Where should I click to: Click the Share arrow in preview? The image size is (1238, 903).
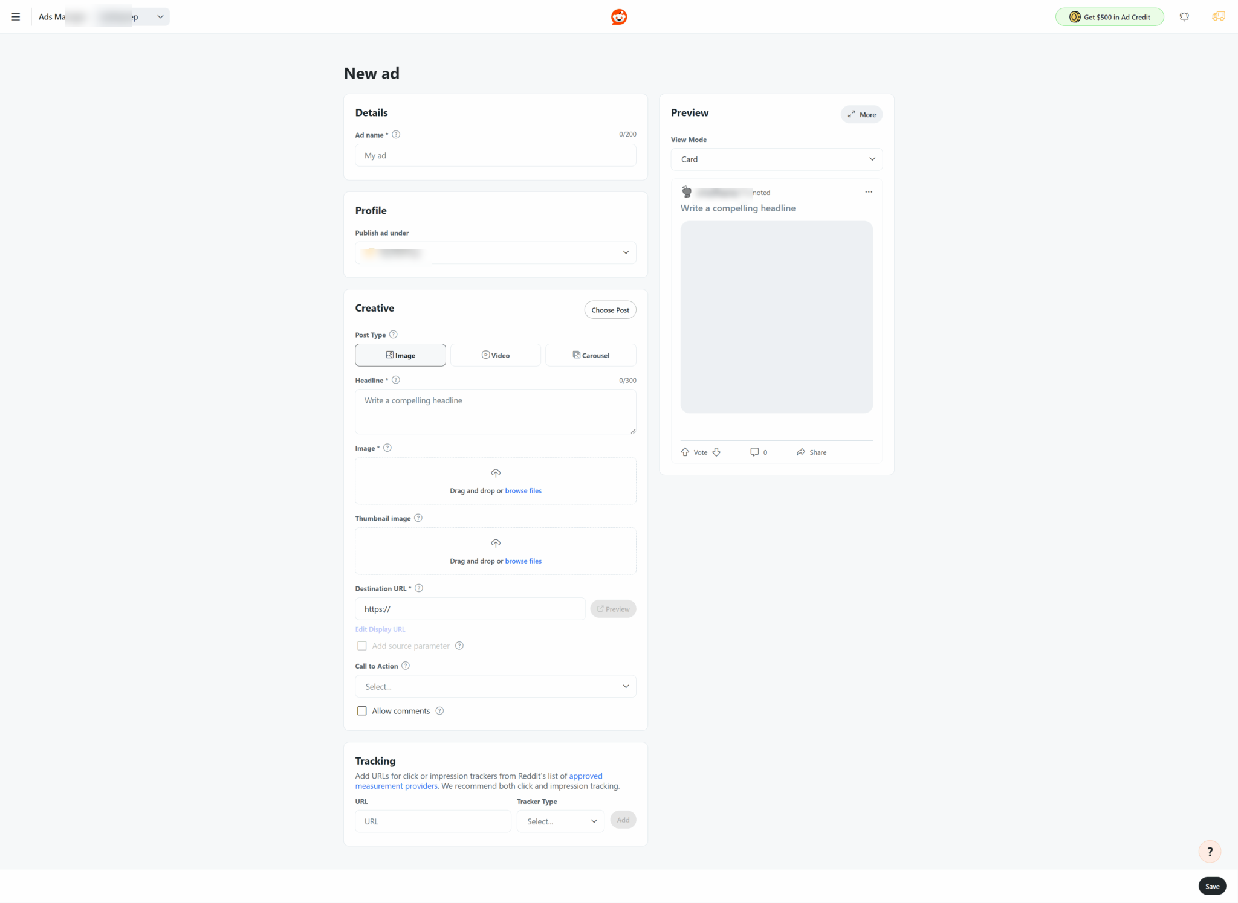[801, 452]
